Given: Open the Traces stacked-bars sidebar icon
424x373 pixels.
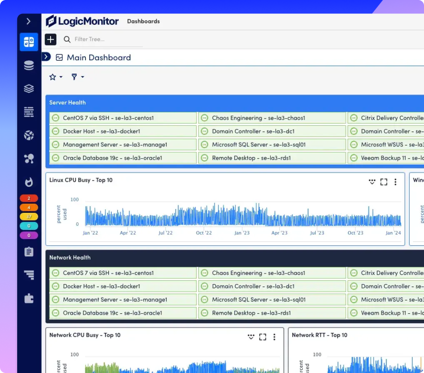Looking at the screenshot, I should pyautogui.click(x=29, y=275).
